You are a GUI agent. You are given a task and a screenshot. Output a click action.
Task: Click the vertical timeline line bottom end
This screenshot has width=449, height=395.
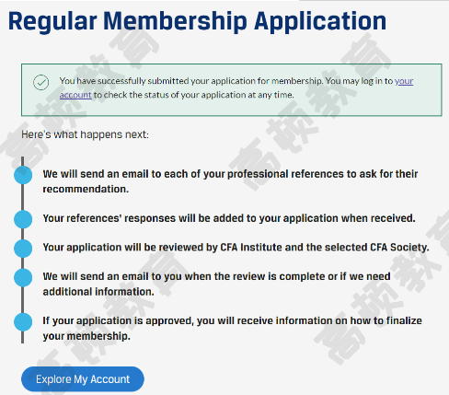pyautogui.click(x=22, y=340)
